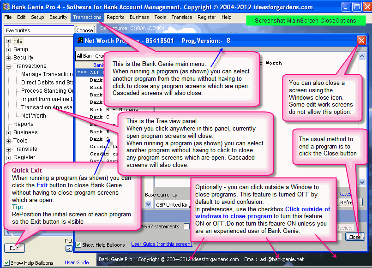This screenshot has height=268, width=372.
Task: Click the left arrow picture button
Action: [x=69, y=249]
